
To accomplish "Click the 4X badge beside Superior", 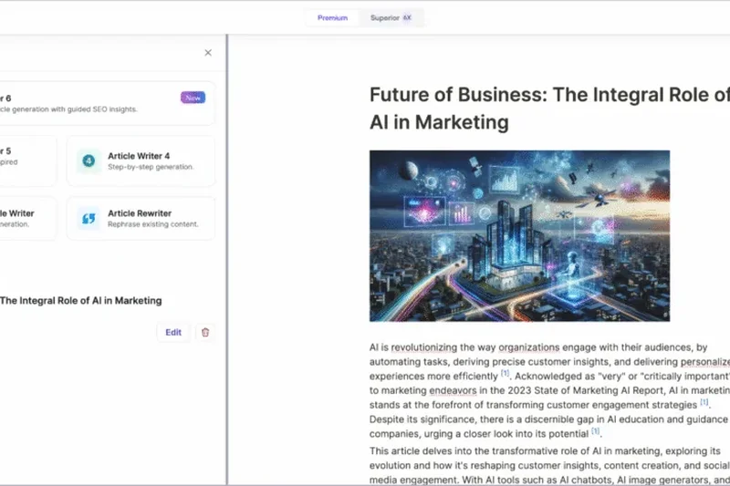I will (x=407, y=17).
